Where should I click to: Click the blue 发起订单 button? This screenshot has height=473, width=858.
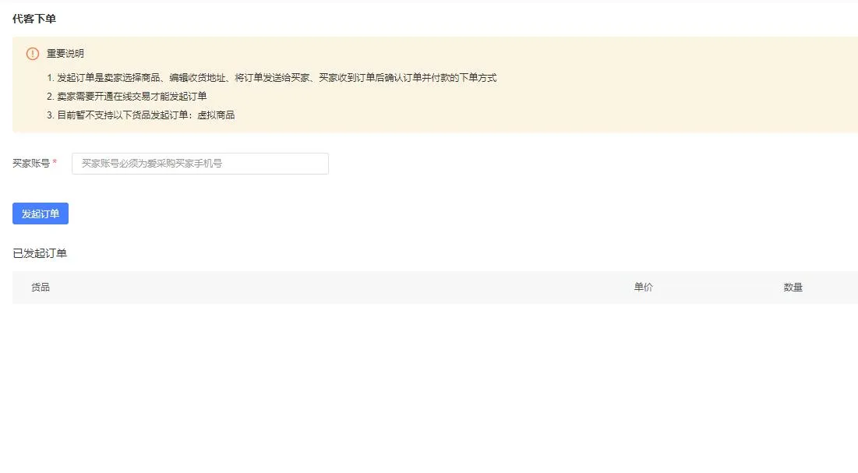point(41,214)
